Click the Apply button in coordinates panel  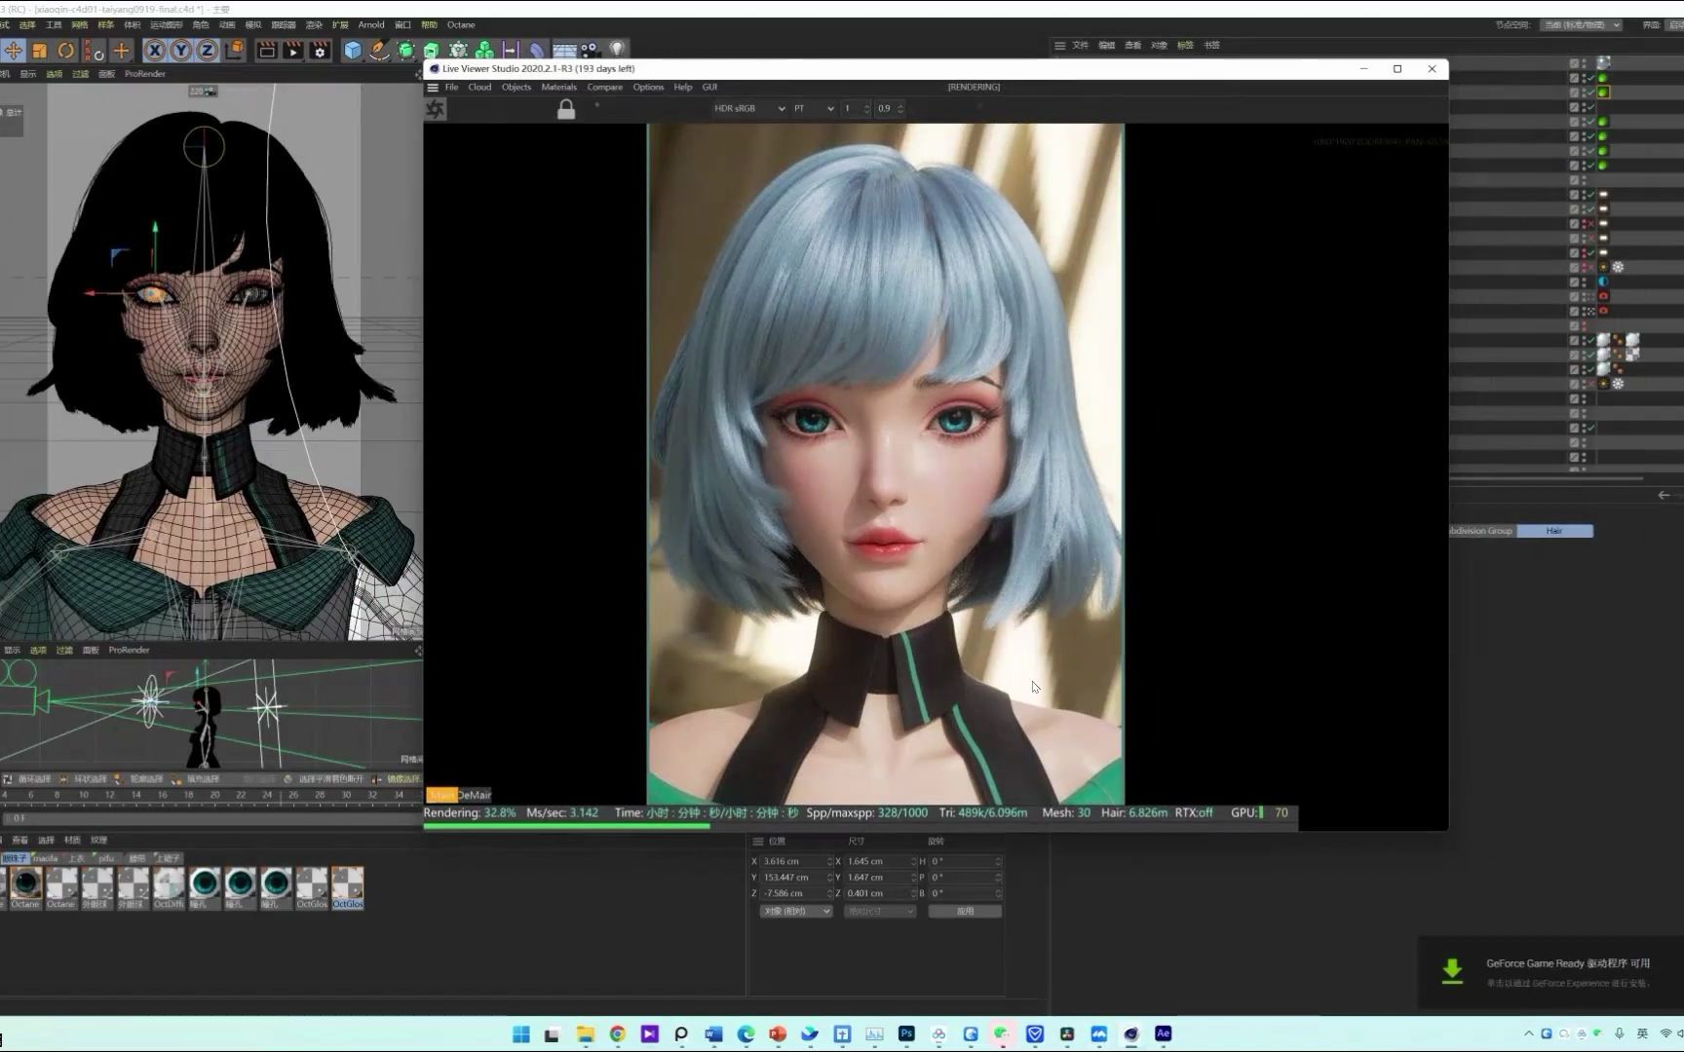(x=965, y=911)
